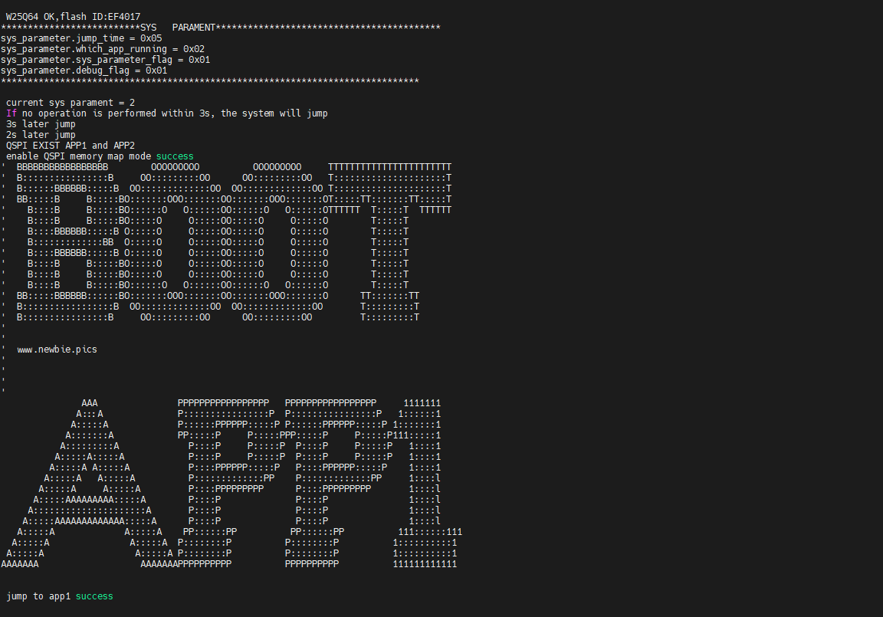
Task: Click the magenta 'If' word
Action: pos(11,113)
